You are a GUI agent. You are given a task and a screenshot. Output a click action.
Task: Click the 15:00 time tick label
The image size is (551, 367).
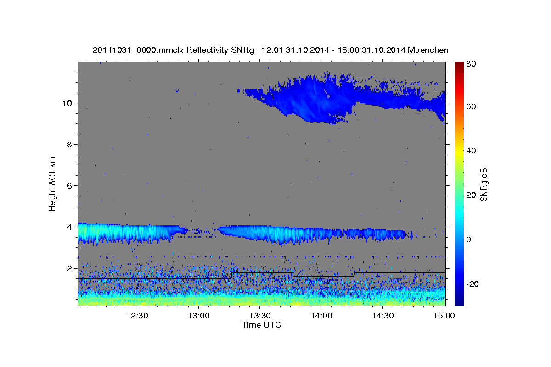(444, 316)
